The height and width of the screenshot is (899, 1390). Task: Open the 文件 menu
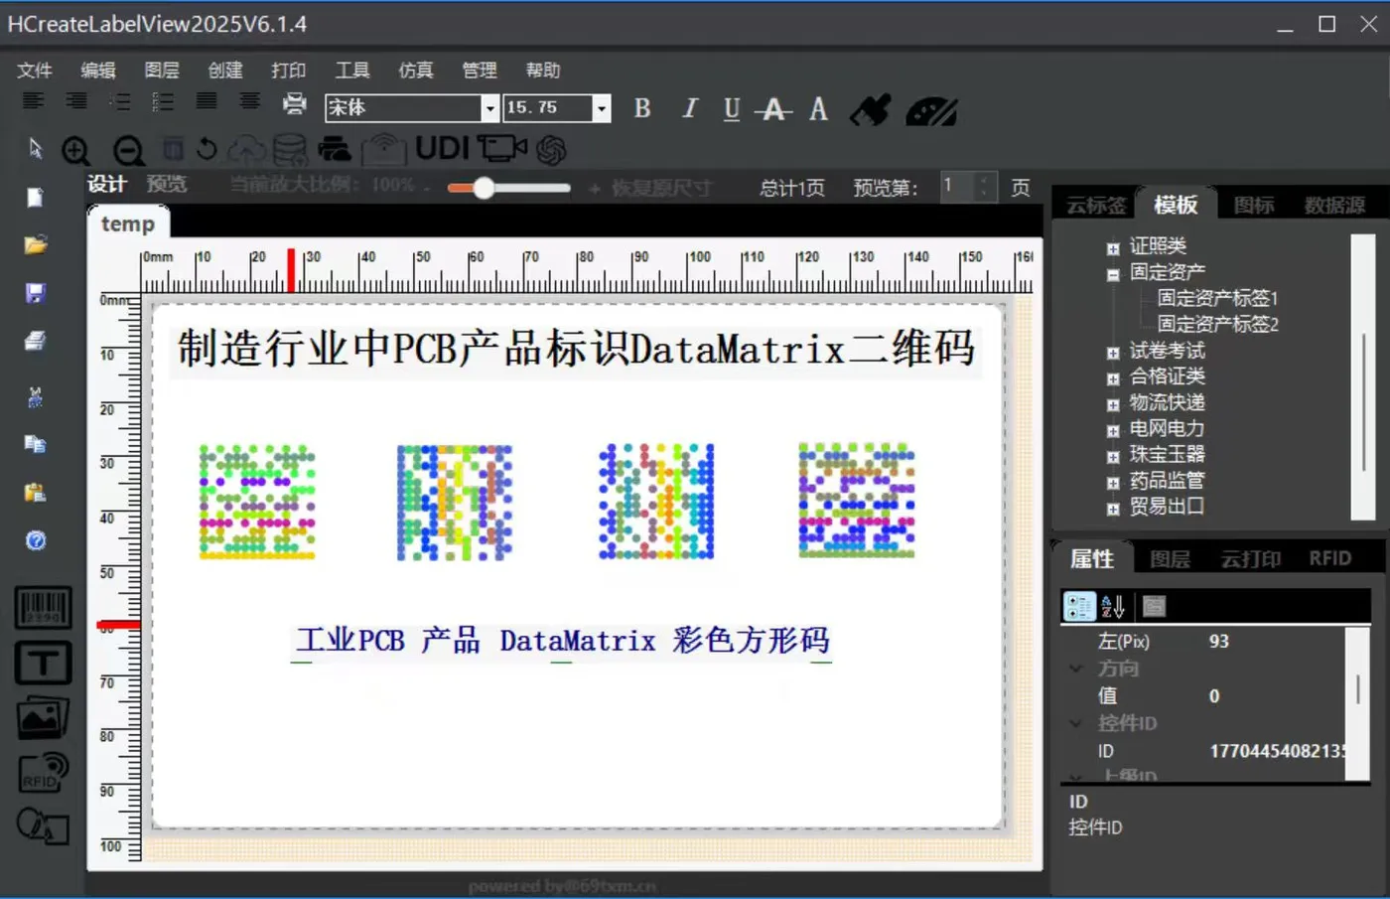point(35,71)
